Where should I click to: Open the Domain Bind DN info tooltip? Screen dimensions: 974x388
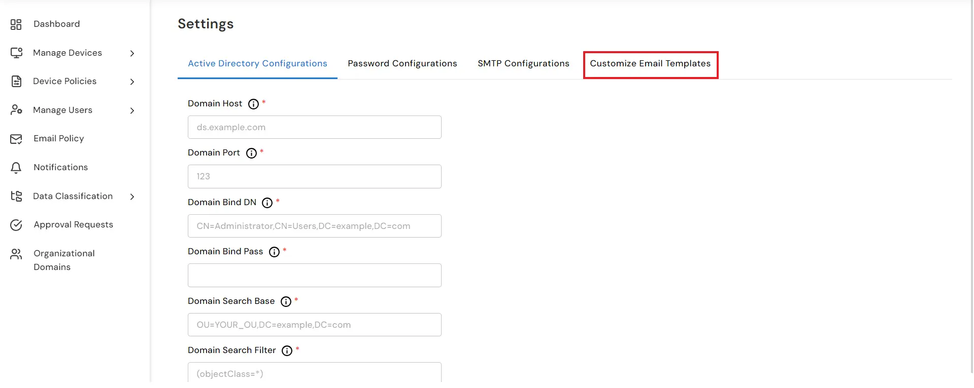(267, 203)
